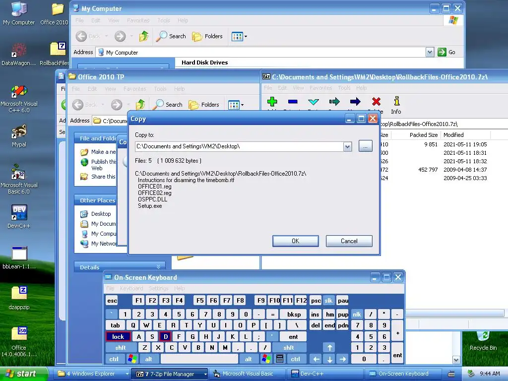The image size is (508, 381).
Task: Select the Office 14.0.4006 ISO desktop icon
Action: pos(19,342)
